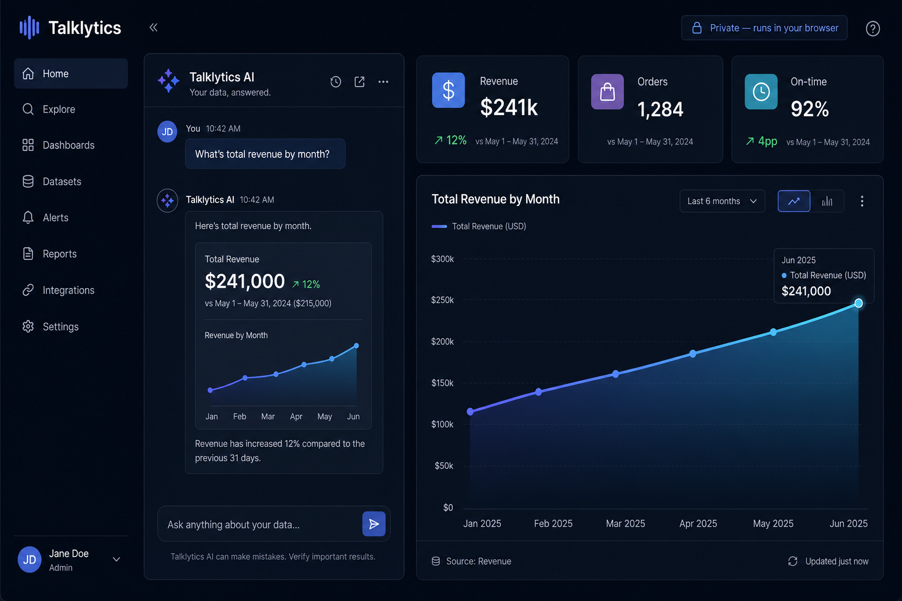Click the 4pp on-time change indicator

762,141
